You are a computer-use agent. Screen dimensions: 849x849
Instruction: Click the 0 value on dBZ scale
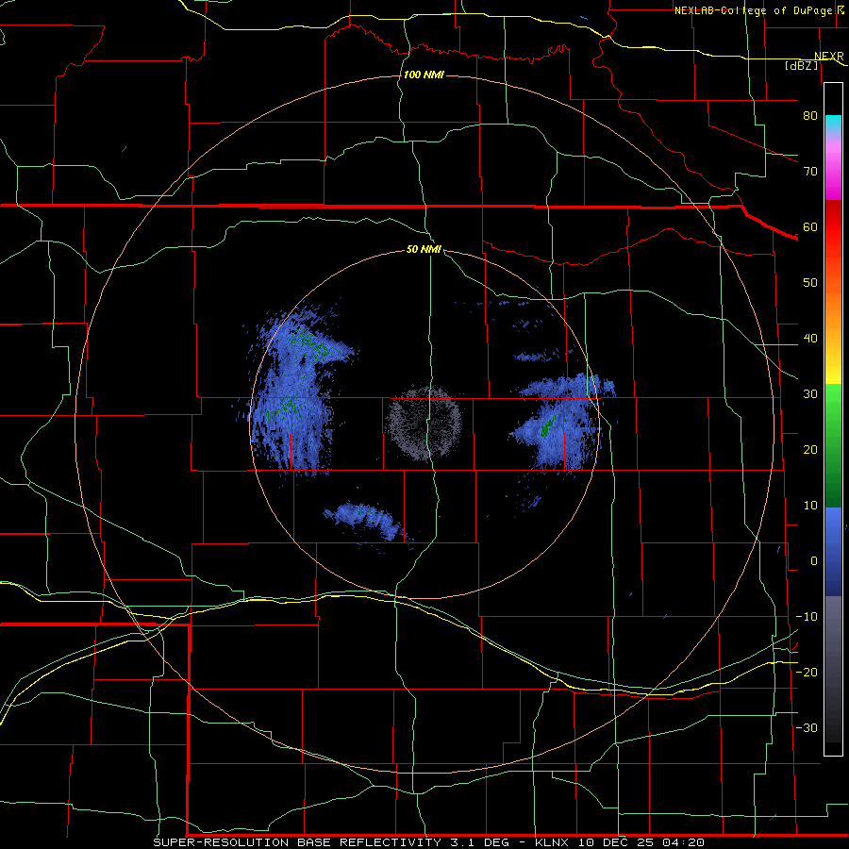click(x=814, y=561)
